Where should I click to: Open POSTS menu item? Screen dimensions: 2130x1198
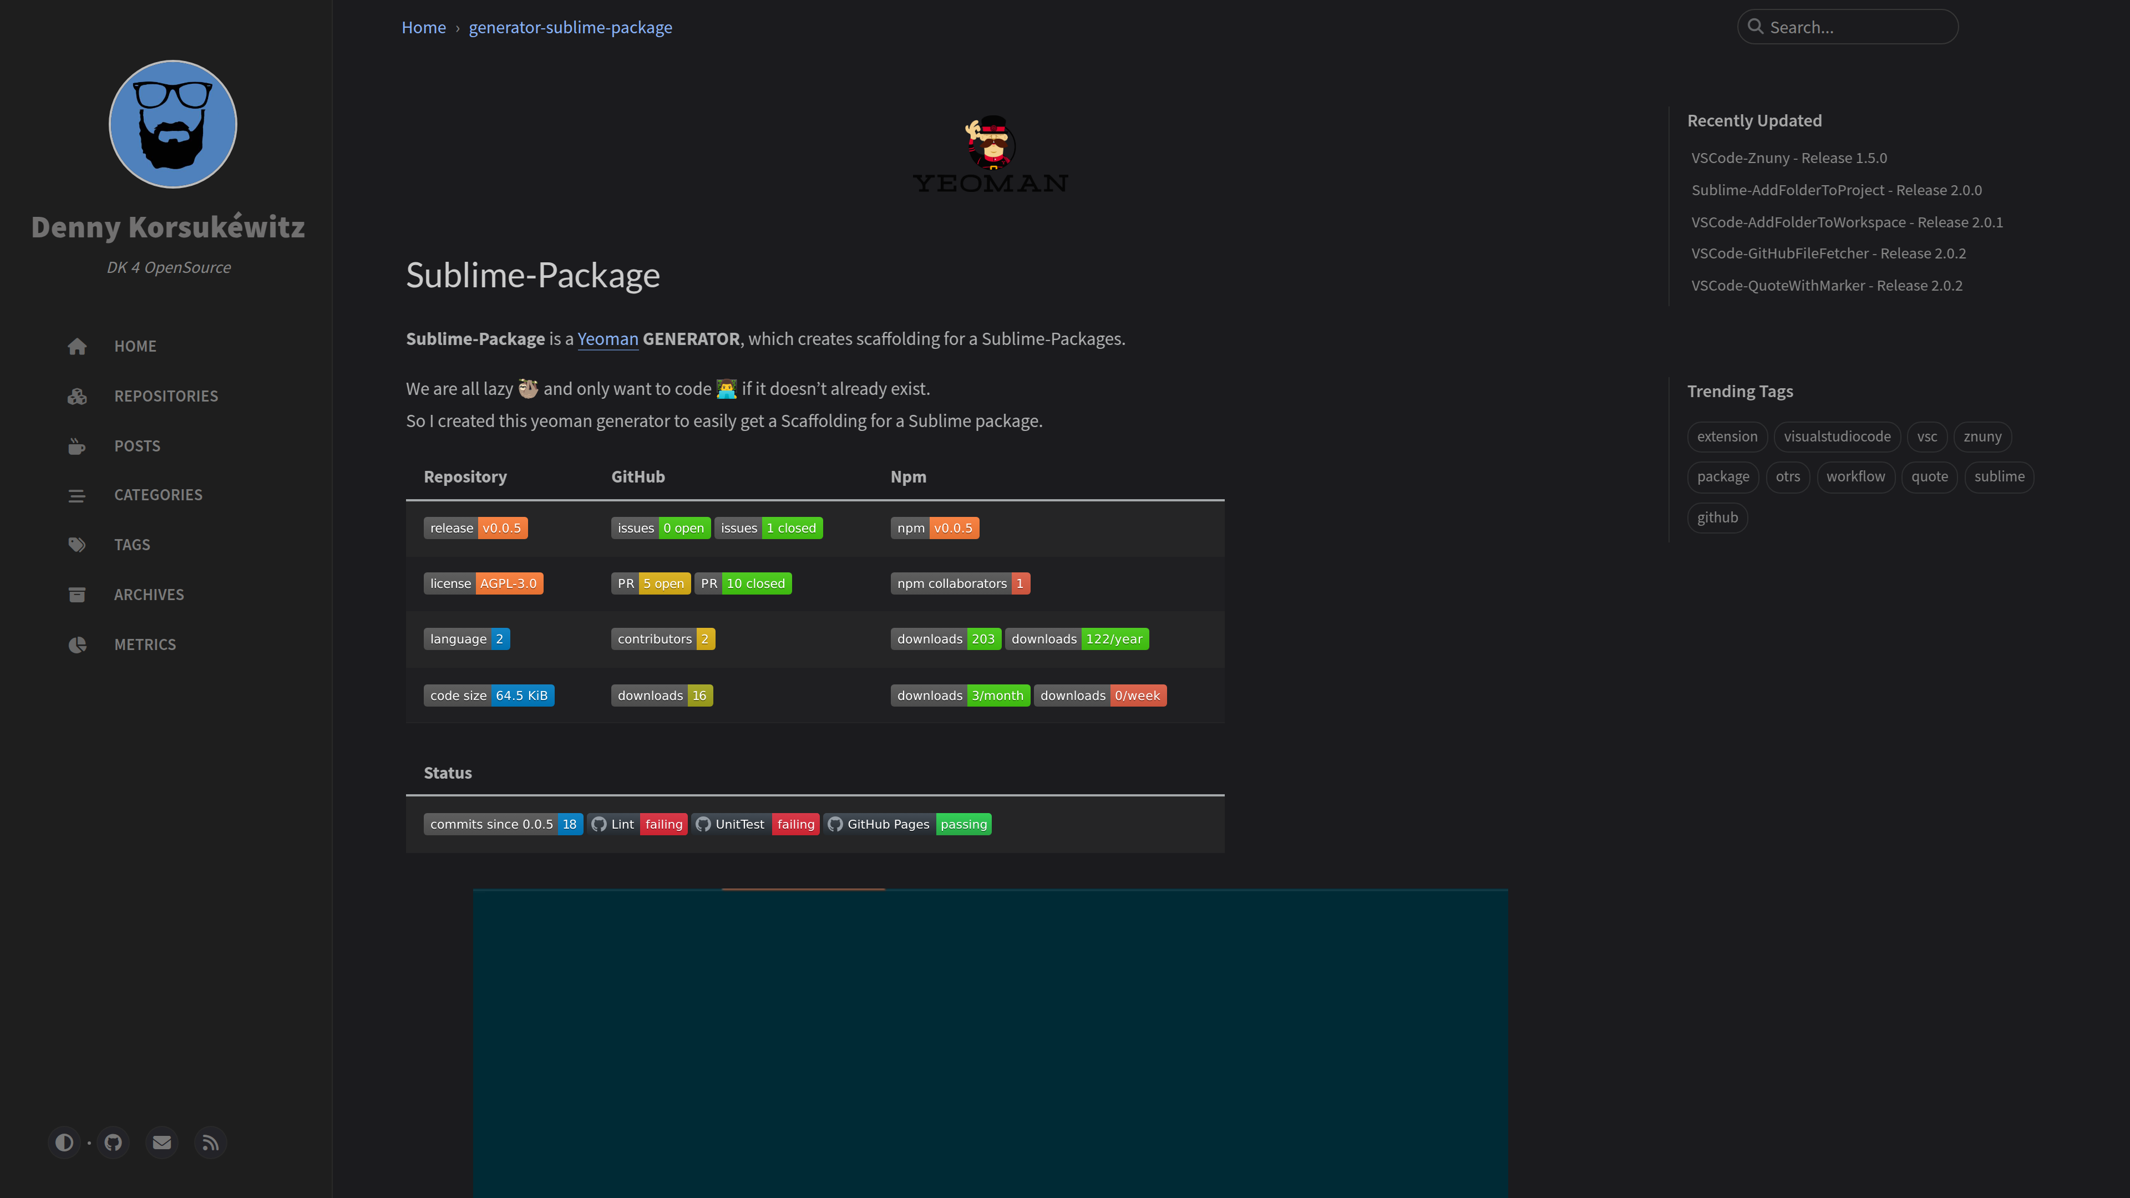[x=137, y=446]
